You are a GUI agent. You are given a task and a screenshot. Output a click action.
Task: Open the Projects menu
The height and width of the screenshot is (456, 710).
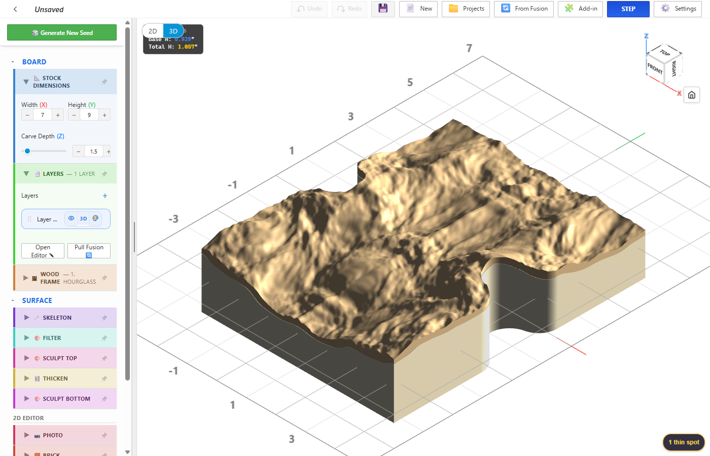(x=466, y=9)
